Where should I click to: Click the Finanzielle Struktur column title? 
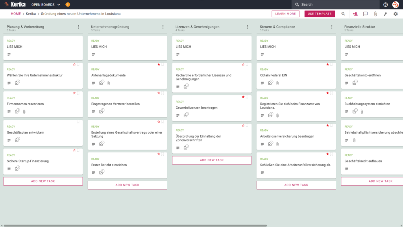tap(360, 27)
